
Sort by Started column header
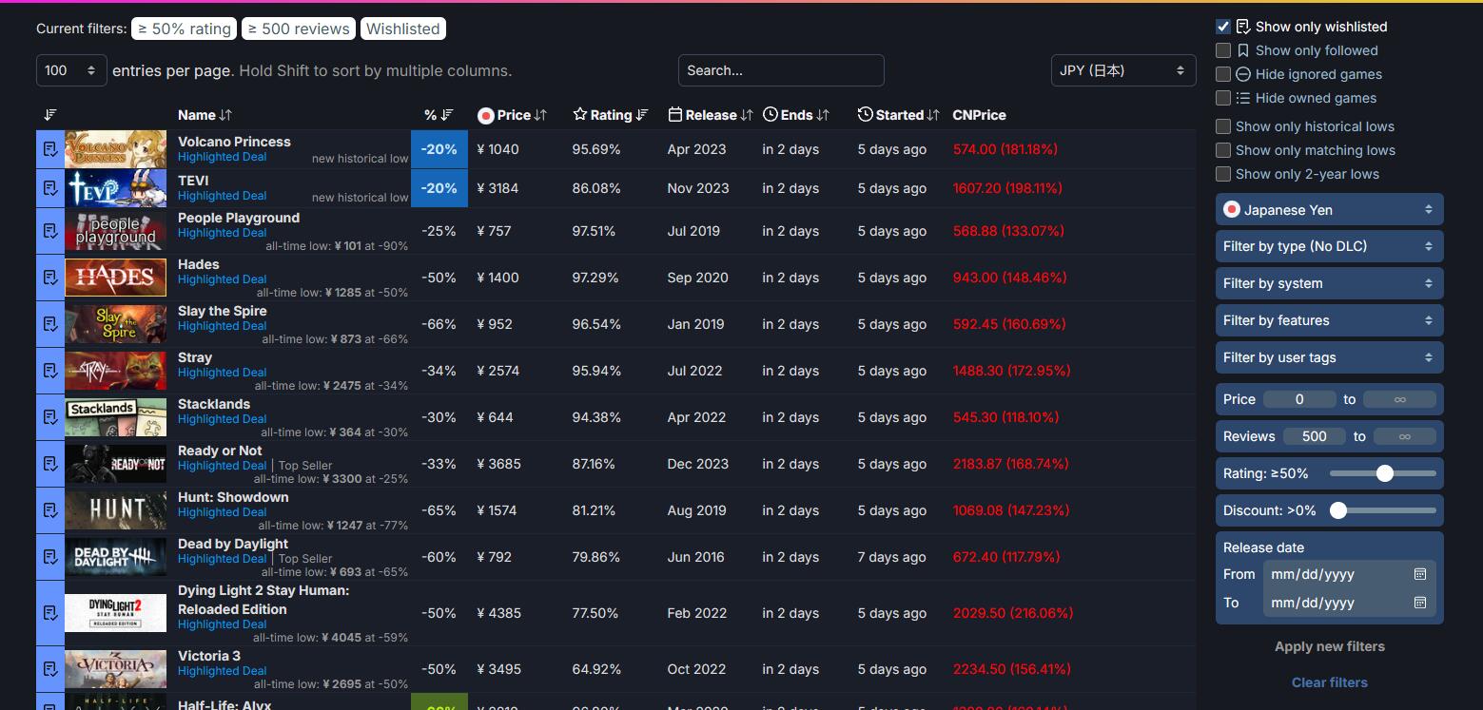point(899,115)
